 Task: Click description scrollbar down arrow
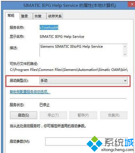pyautogui.click(x=125, y=54)
